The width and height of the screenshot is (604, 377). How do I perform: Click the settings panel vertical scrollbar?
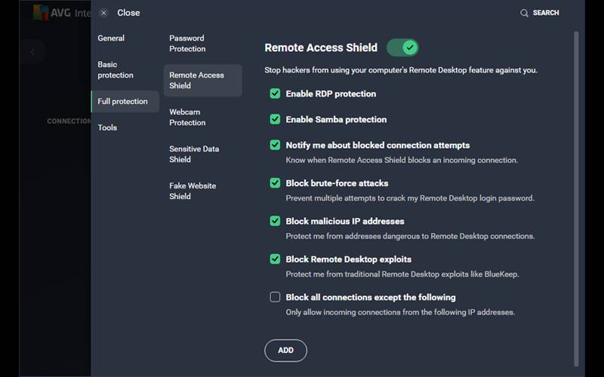[x=576, y=188]
